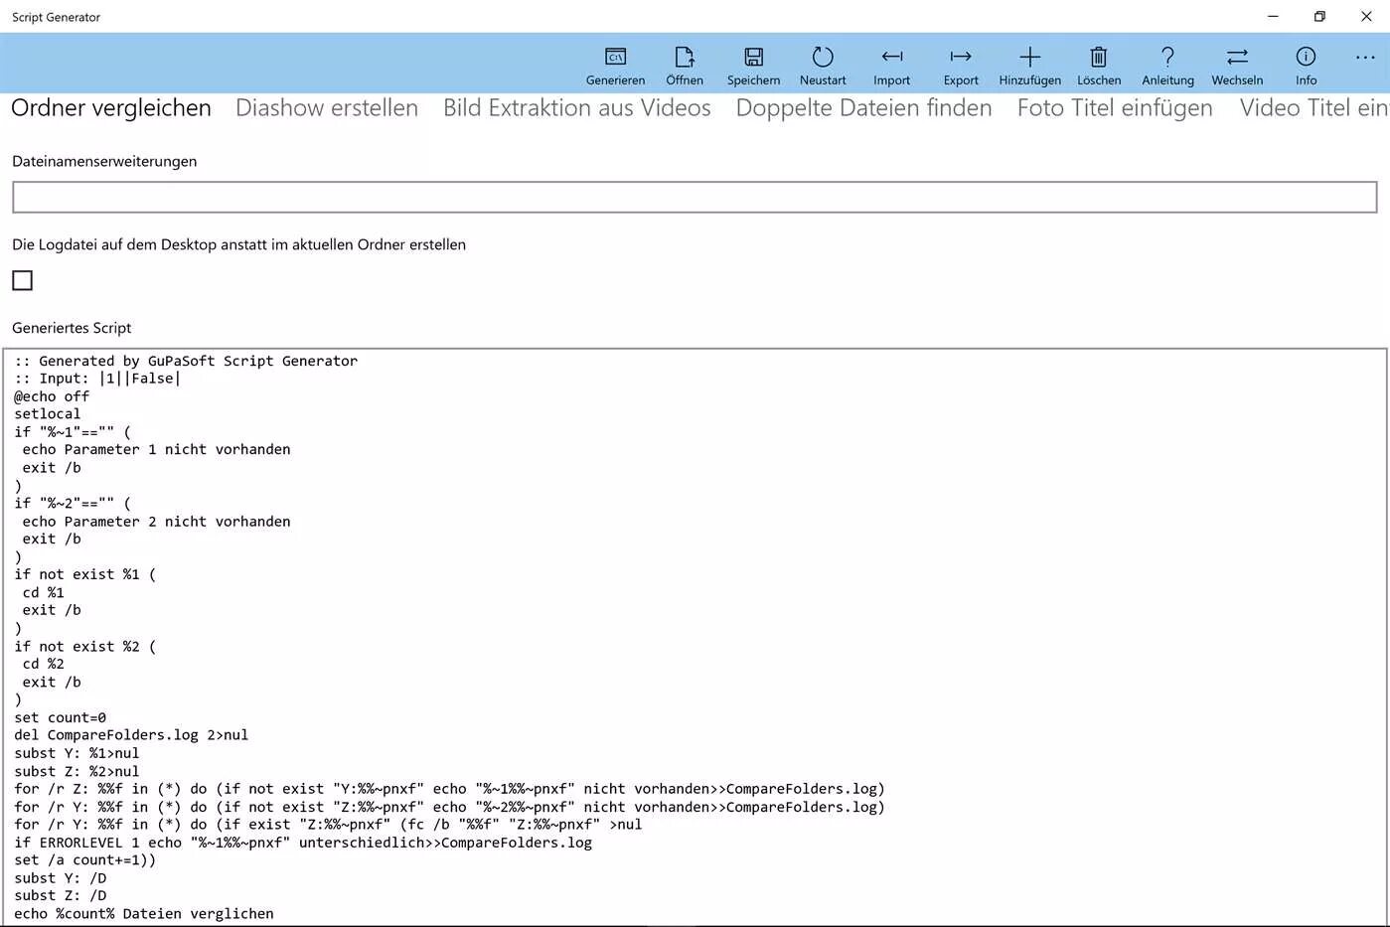The width and height of the screenshot is (1390, 927).
Task: Switch to Doppelte Dateien finden tab
Action: [863, 108]
